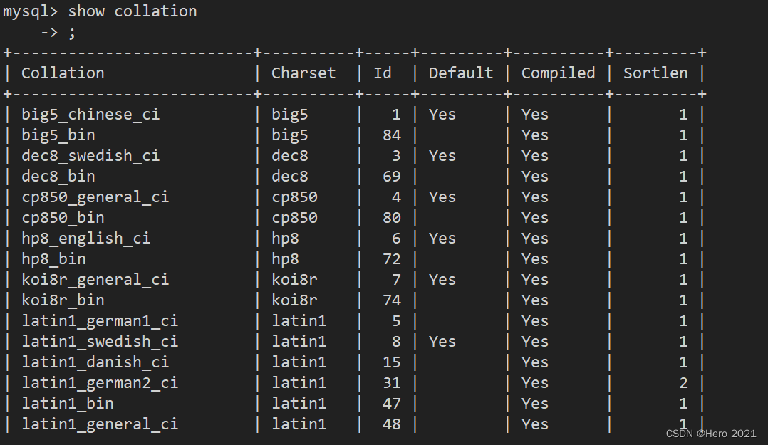Click the Sortlen value 2
Viewport: 768px width, 445px height.
[683, 383]
